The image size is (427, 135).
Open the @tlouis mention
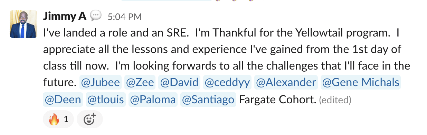[106, 100]
